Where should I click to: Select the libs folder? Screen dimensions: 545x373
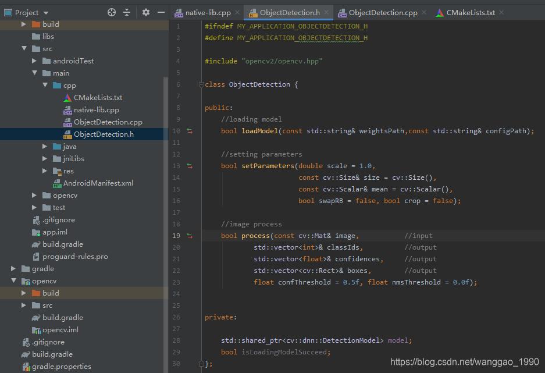[x=48, y=37]
